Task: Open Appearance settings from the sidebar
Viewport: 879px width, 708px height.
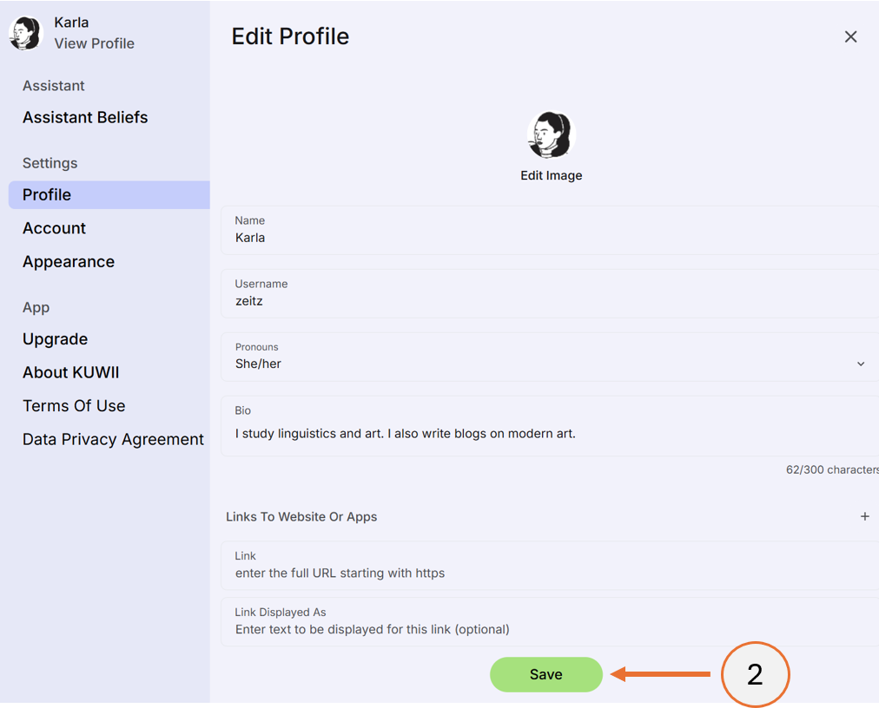Action: [68, 261]
